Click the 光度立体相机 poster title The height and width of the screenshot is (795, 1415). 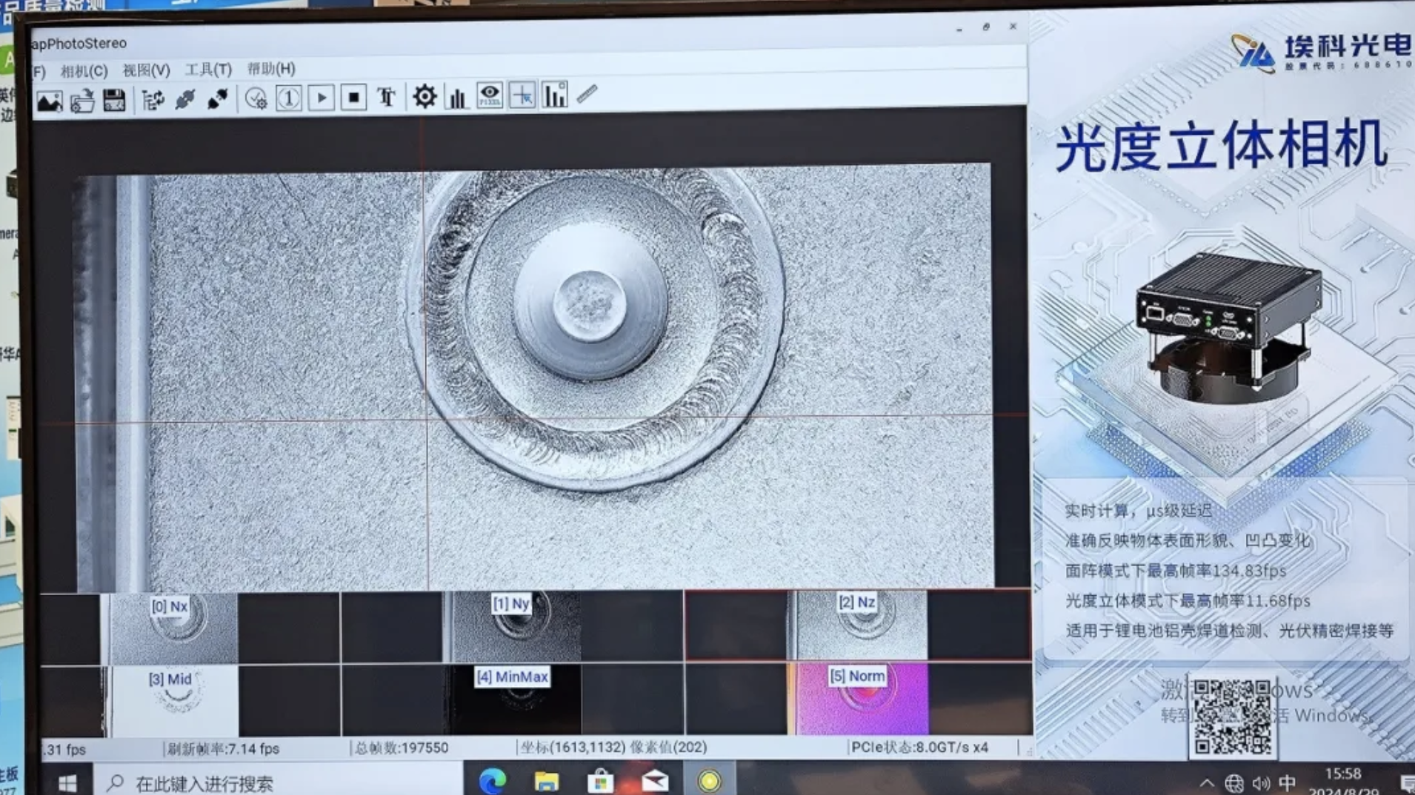(x=1222, y=147)
